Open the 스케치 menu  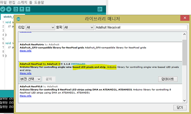pos(22,2)
